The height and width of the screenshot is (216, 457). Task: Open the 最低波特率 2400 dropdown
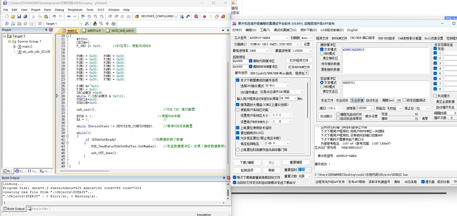(259, 51)
